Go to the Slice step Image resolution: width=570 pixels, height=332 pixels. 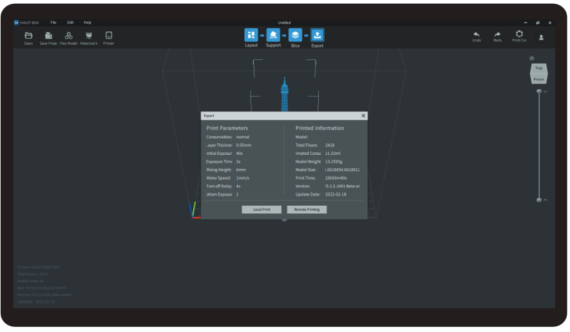coord(295,35)
